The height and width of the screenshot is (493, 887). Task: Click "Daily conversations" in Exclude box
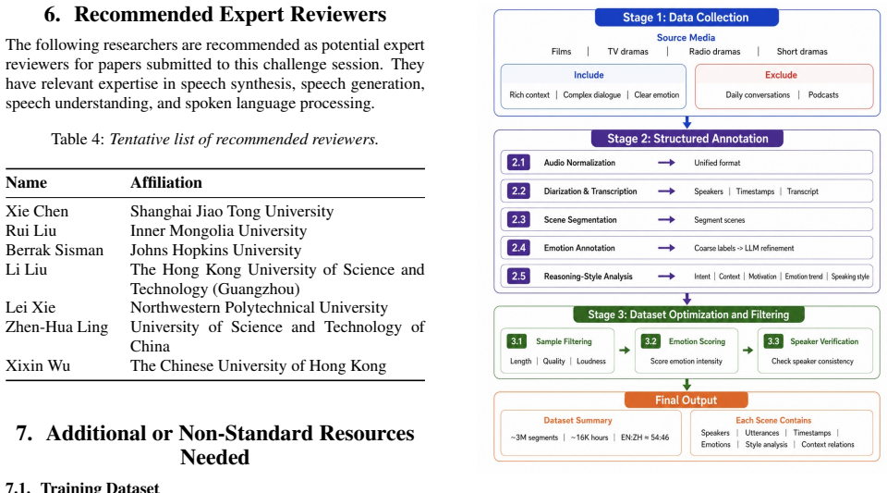coord(758,95)
